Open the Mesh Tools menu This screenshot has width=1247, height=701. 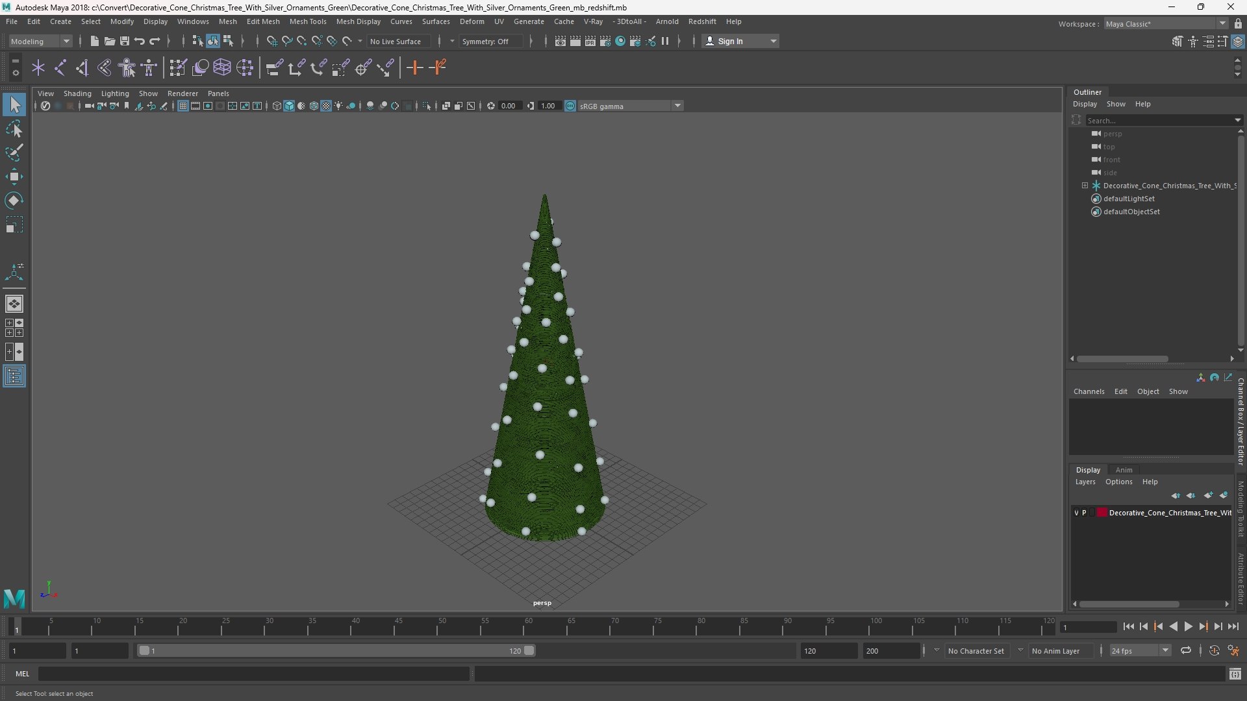click(307, 21)
